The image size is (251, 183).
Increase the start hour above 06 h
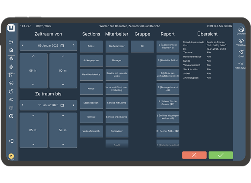pos(33,56)
